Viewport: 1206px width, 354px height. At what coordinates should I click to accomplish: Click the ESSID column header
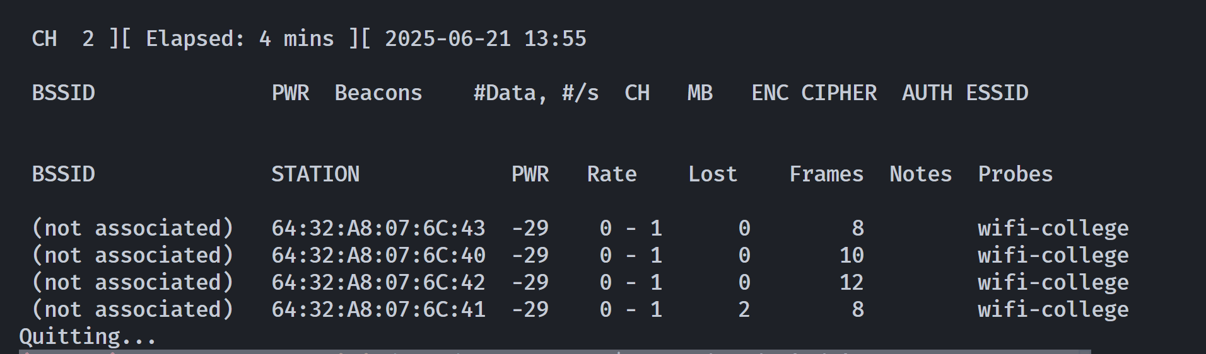click(x=997, y=93)
